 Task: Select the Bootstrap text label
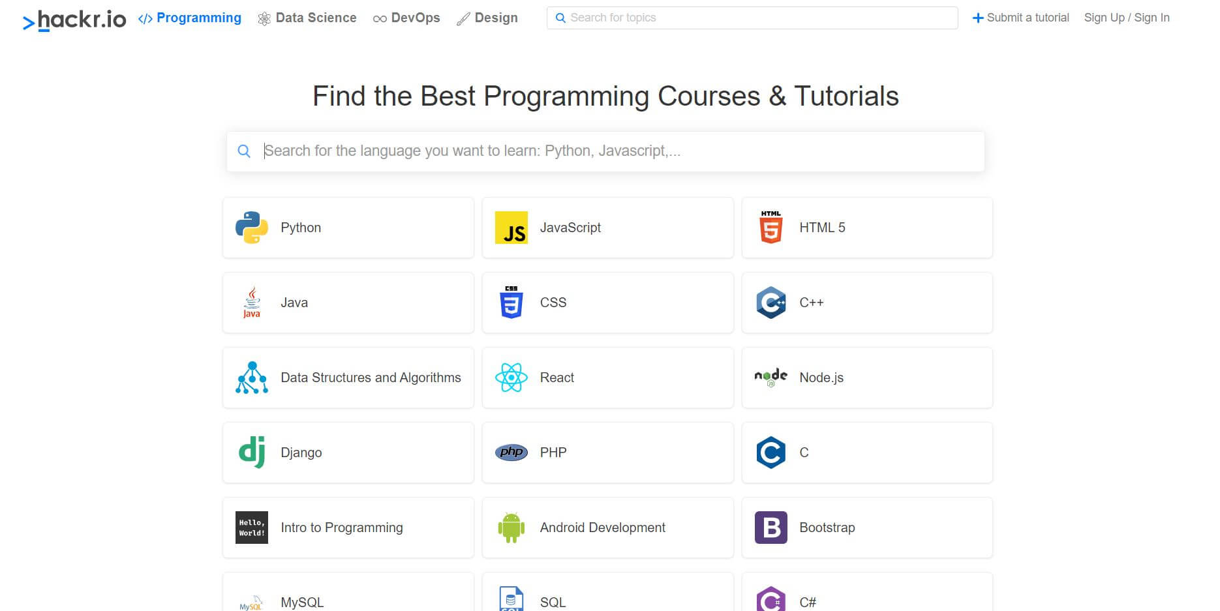tap(827, 528)
